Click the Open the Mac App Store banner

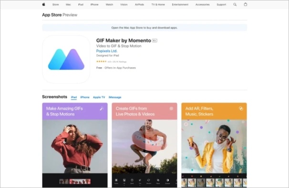click(x=144, y=28)
